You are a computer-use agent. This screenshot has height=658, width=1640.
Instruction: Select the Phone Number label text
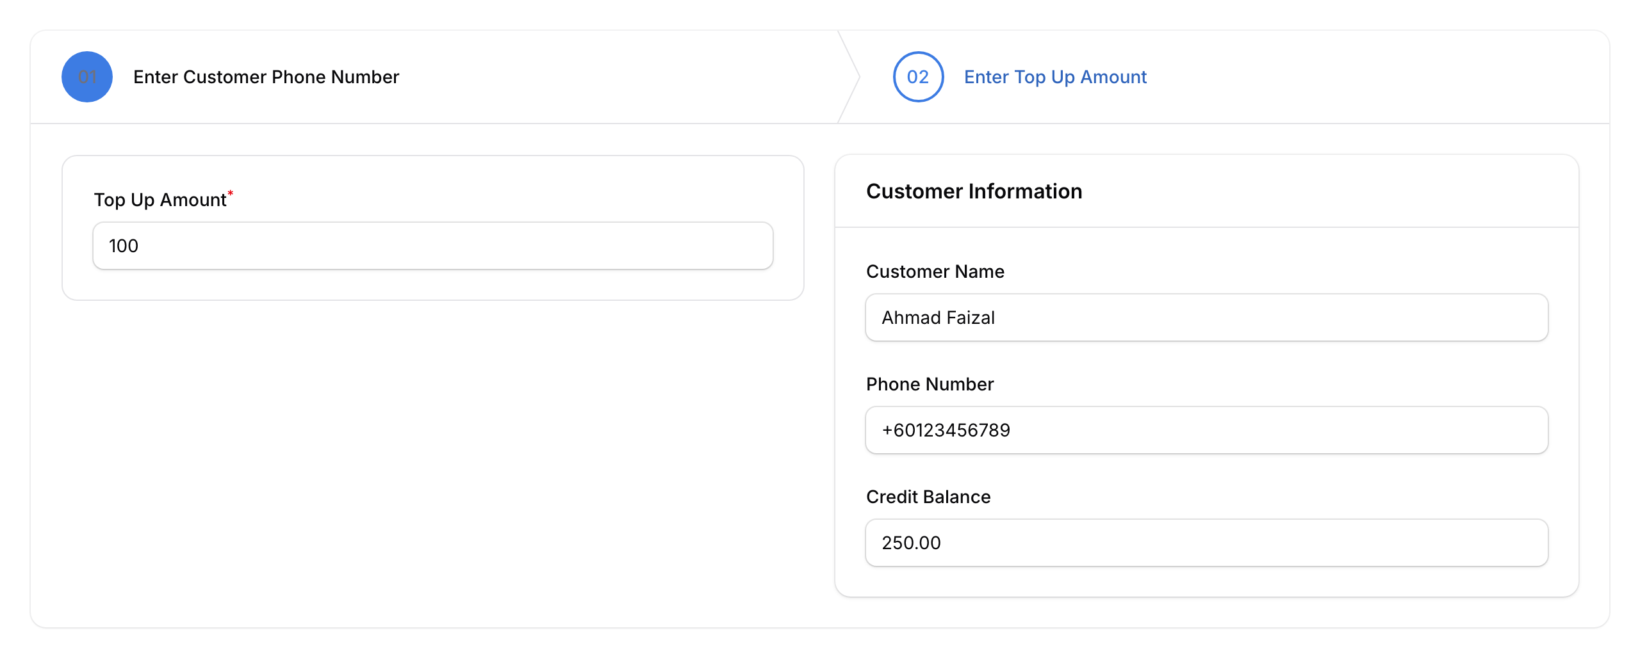(930, 384)
